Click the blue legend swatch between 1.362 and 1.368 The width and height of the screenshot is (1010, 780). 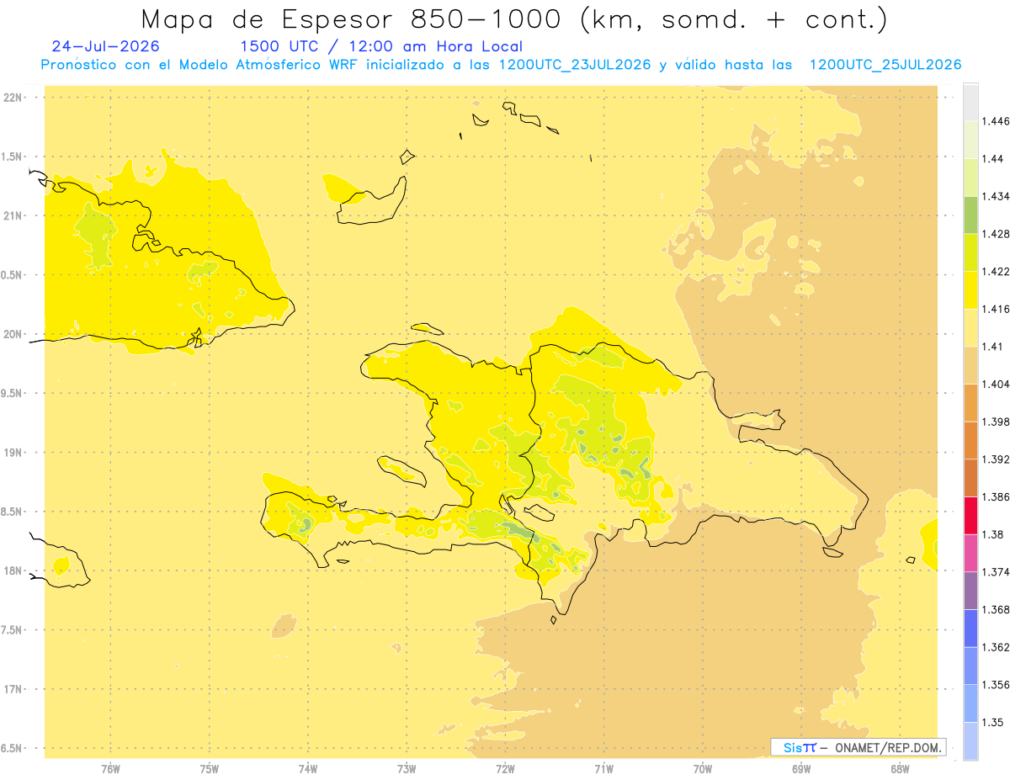pos(970,628)
